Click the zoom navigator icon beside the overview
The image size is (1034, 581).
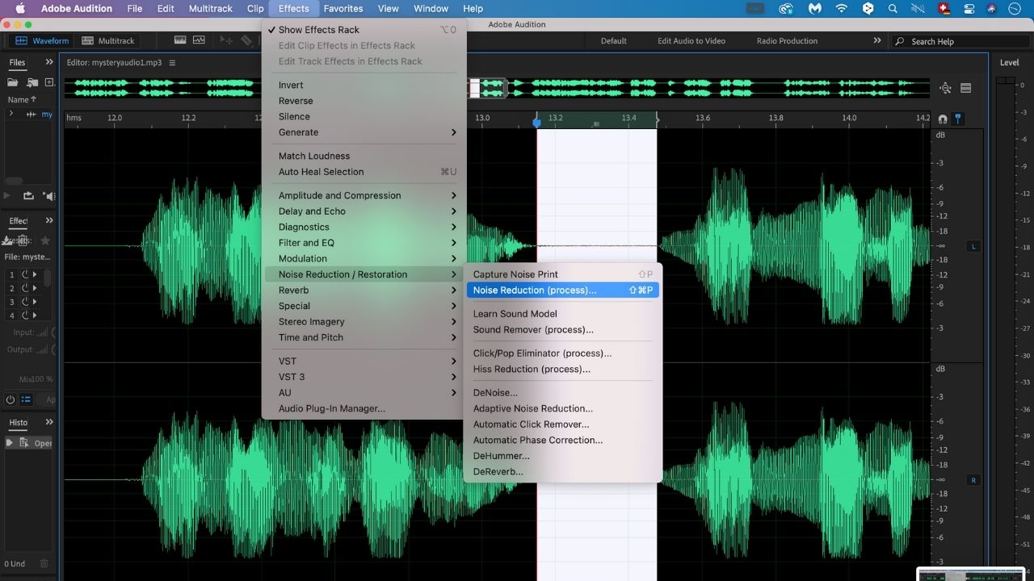945,88
